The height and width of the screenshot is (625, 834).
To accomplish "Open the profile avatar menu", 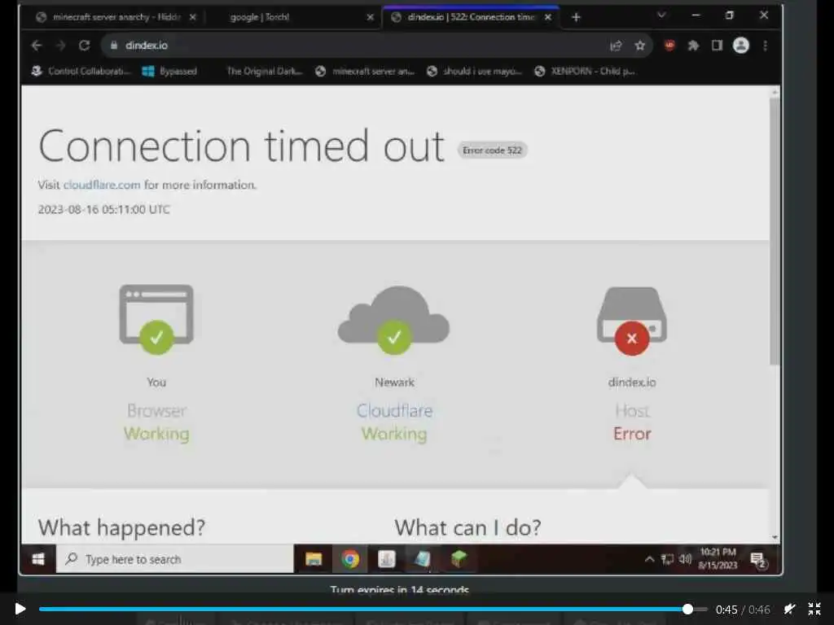I will point(741,46).
